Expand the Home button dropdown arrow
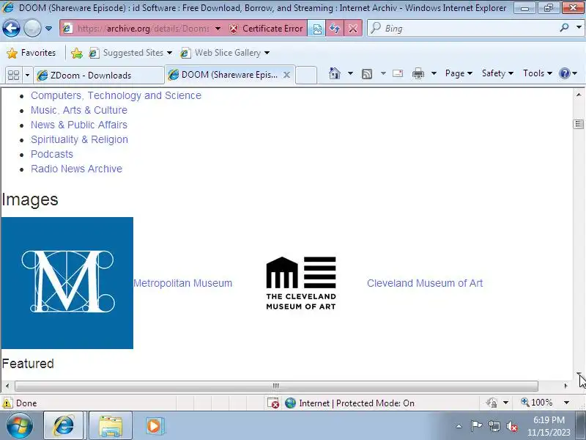 tap(350, 73)
